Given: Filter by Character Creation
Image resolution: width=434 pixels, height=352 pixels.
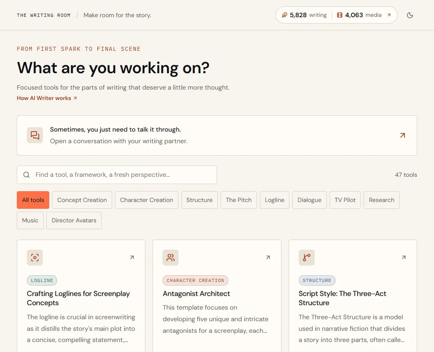Looking at the screenshot, I should [x=147, y=200].
